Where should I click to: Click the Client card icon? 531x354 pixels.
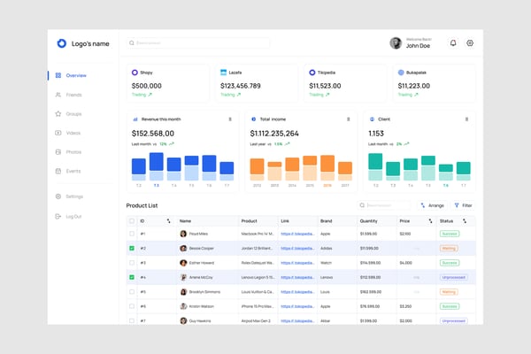(373, 119)
